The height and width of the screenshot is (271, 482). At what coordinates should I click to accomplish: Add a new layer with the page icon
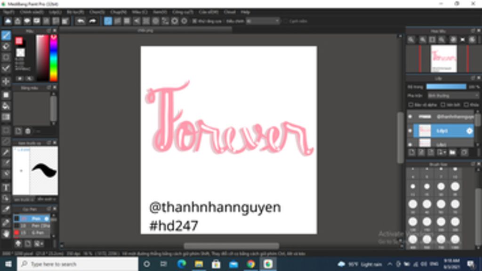412,152
